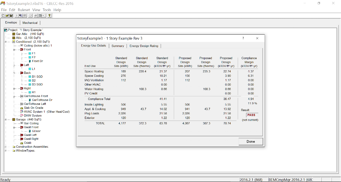This screenshot has height=182, width=341.
Task: Collapse the GarToHouse Front tree node
Action: click(x=14, y=96)
